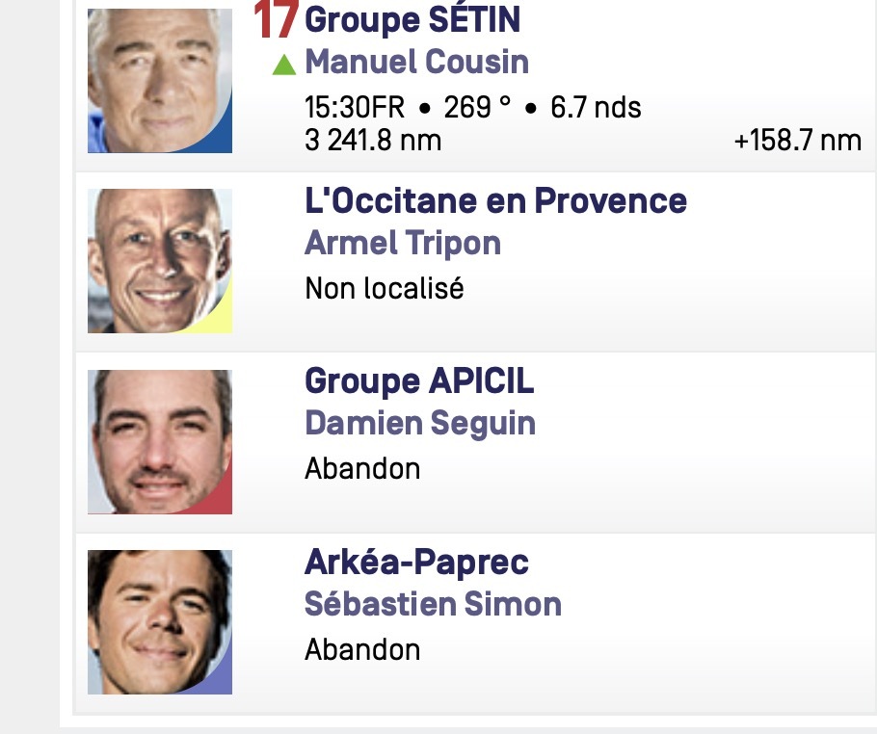Viewport: 877px width, 734px height.
Task: Open the Arkéa-Paprec boat name
Action: pyautogui.click(x=416, y=562)
